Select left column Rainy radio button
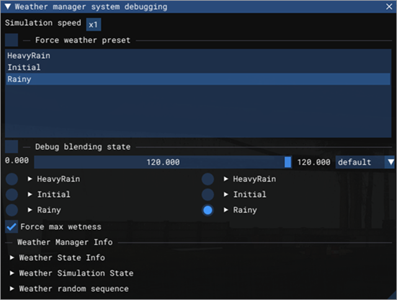This screenshot has width=397, height=300. click(x=12, y=210)
